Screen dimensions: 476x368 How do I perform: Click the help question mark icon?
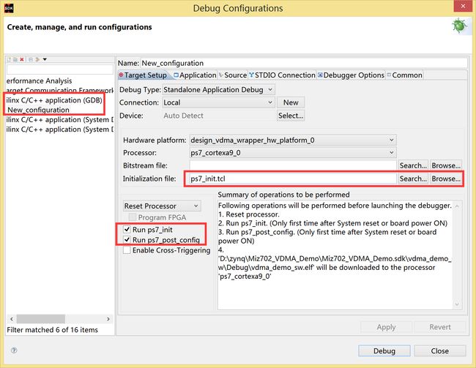click(x=14, y=350)
